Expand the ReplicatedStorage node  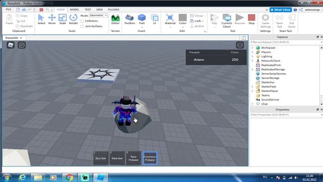(252, 69)
